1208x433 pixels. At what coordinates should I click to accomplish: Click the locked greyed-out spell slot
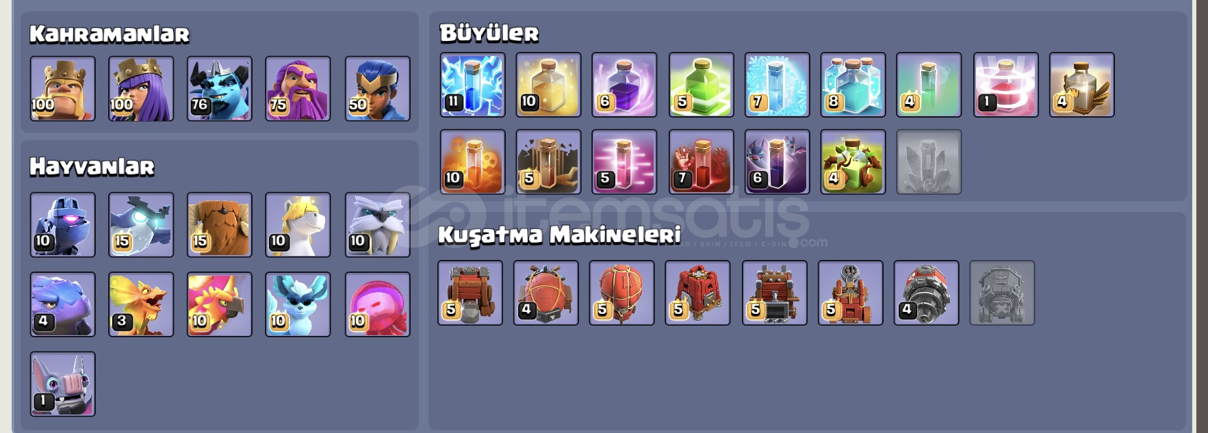point(929,162)
